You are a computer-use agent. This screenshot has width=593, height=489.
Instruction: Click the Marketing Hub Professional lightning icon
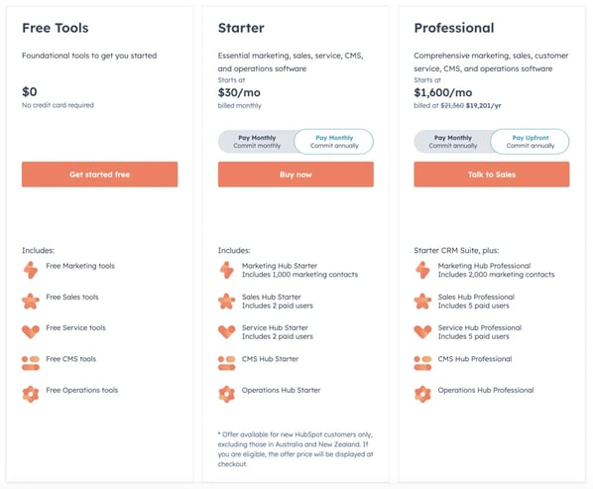[422, 270]
